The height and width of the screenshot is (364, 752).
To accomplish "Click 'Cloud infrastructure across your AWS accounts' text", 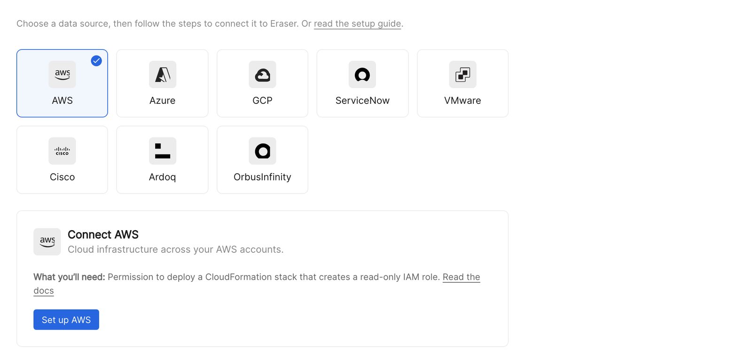I will click(175, 249).
